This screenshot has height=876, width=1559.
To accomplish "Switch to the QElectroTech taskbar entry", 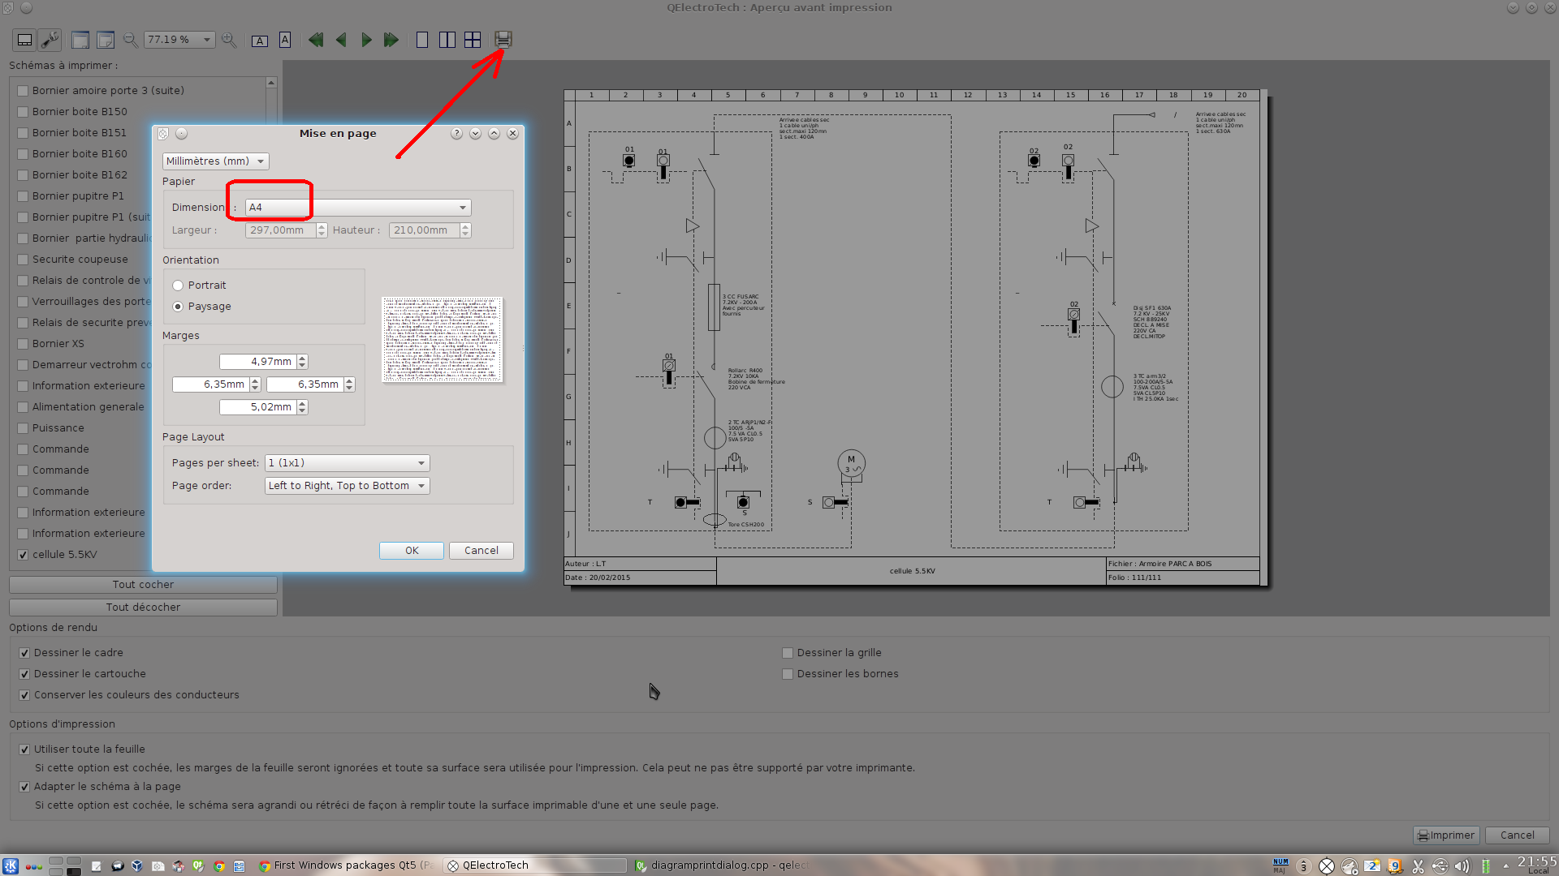I will point(536,865).
